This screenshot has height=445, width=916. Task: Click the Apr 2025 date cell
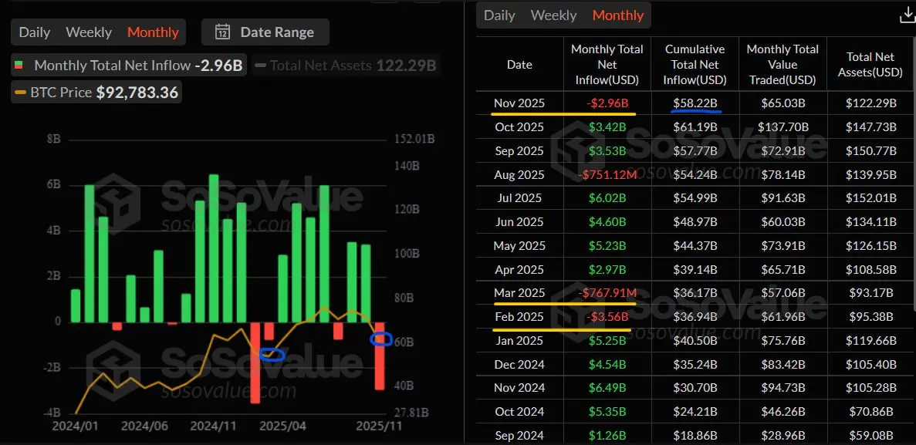pos(519,269)
